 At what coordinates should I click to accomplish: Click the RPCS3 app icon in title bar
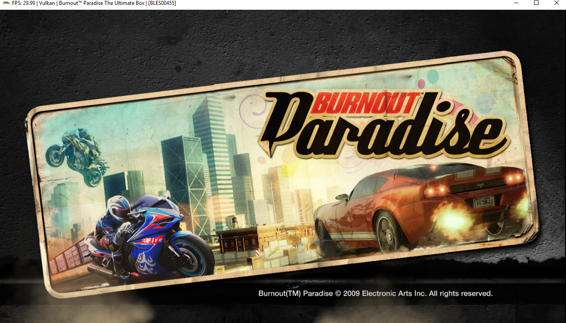point(6,3)
